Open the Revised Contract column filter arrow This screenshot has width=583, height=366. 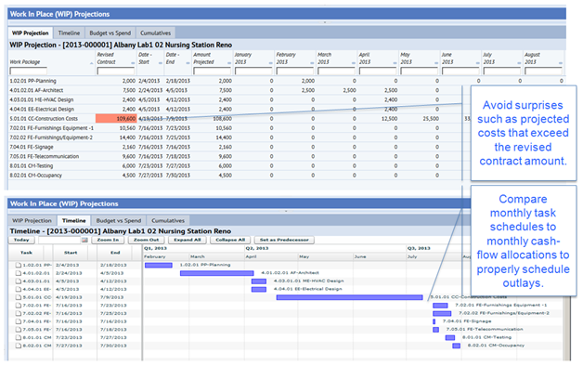click(133, 63)
